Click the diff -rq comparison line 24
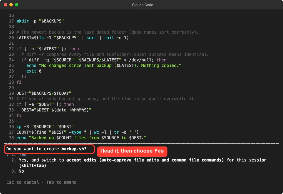Screen dimensions: 283x194 [x=94, y=60]
